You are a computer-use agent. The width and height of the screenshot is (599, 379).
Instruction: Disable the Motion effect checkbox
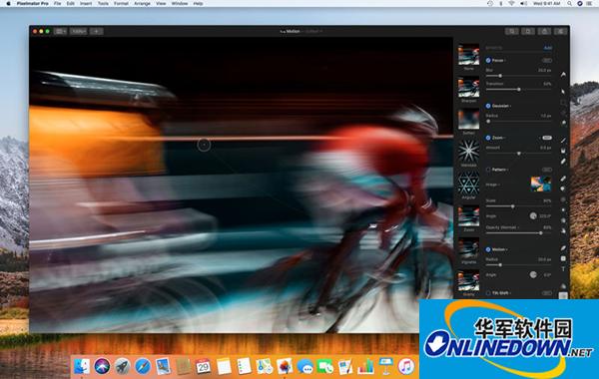tap(488, 249)
